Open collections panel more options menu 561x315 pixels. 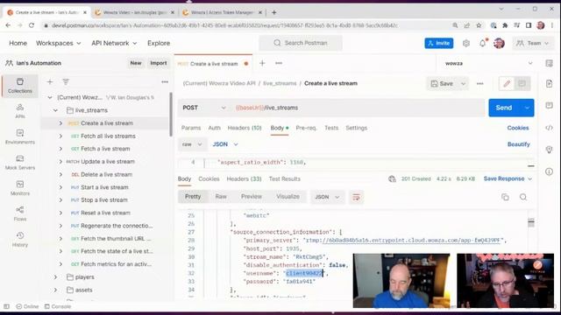165,81
